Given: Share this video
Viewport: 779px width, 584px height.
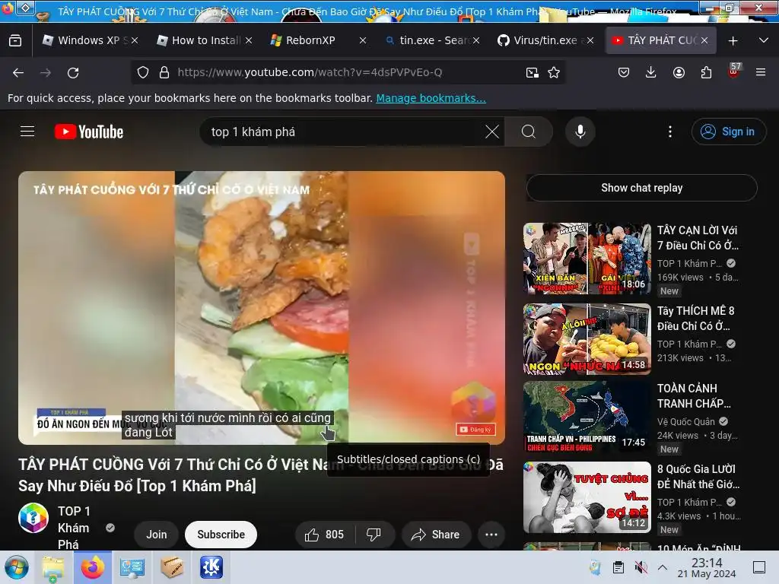Looking at the screenshot, I should click(x=436, y=535).
